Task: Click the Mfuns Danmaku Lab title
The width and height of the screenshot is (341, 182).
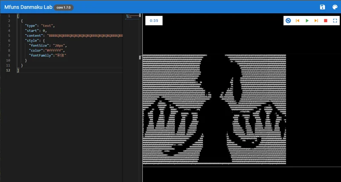Action: coord(28,7)
